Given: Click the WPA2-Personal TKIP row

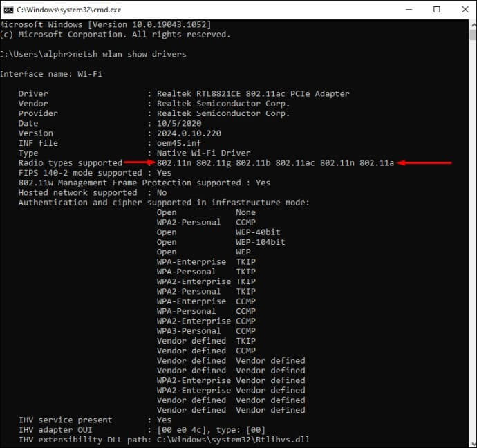Looking at the screenshot, I should point(206,291).
